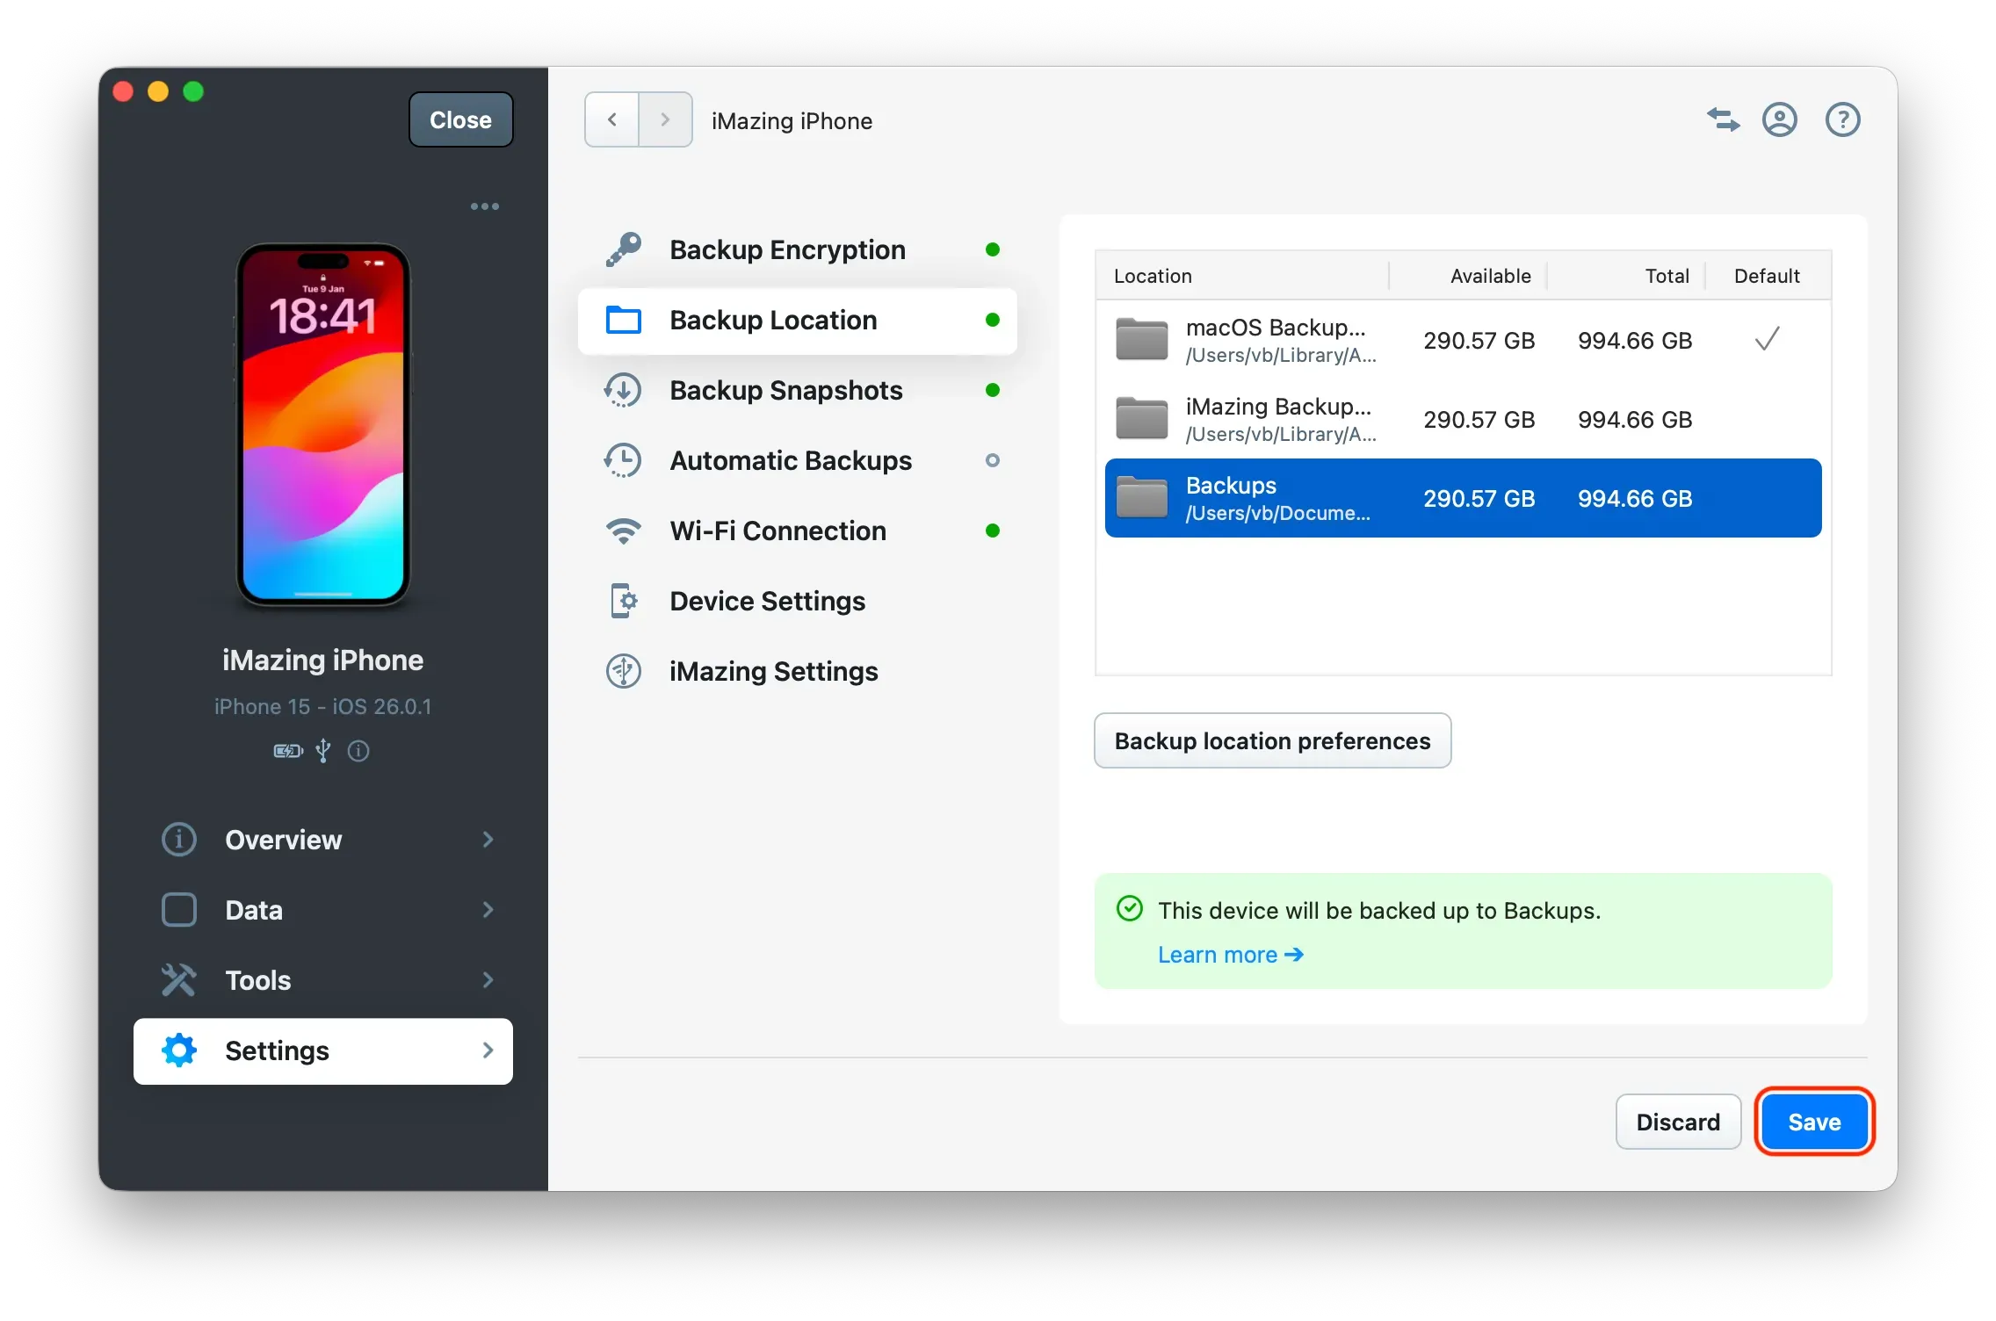Open Automatic Backups via the clock icon
The height and width of the screenshot is (1321, 1996).
tap(624, 460)
